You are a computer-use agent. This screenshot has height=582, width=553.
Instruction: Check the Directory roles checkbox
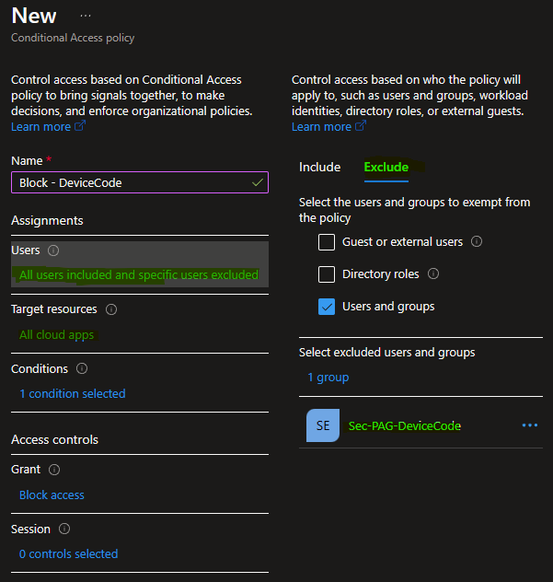pos(327,274)
